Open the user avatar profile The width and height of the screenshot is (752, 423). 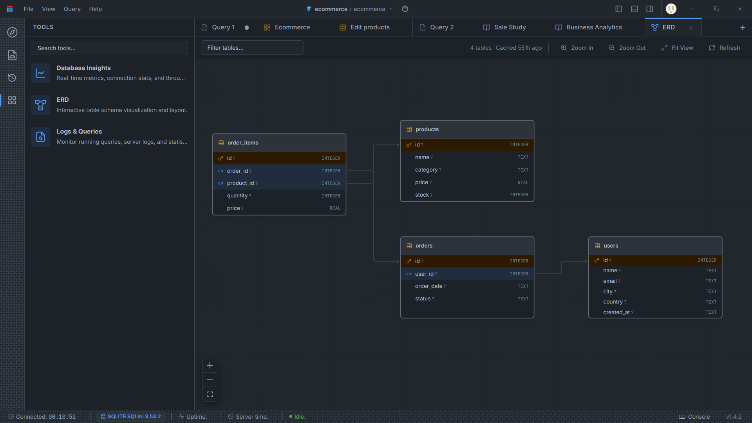coord(671,9)
